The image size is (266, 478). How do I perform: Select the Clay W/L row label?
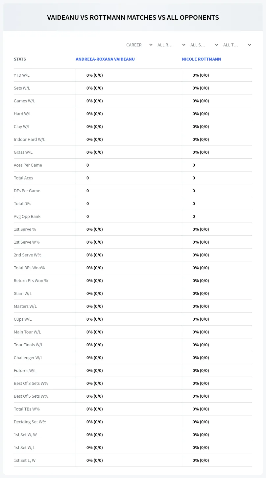(22, 126)
